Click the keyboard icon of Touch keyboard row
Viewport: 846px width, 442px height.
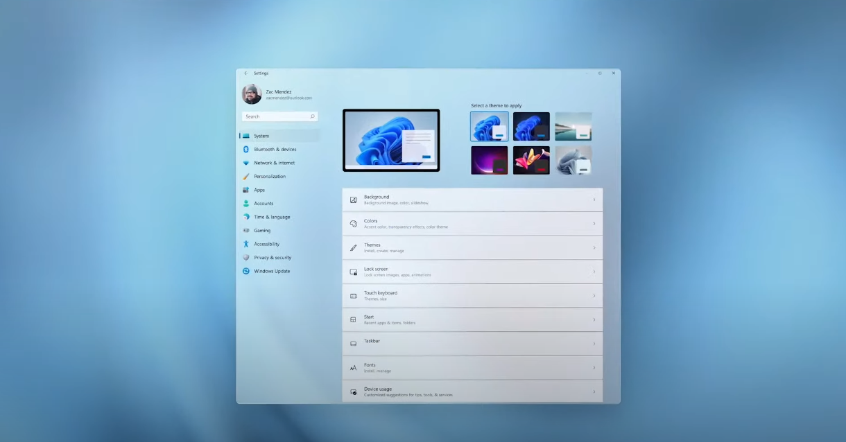pos(353,296)
